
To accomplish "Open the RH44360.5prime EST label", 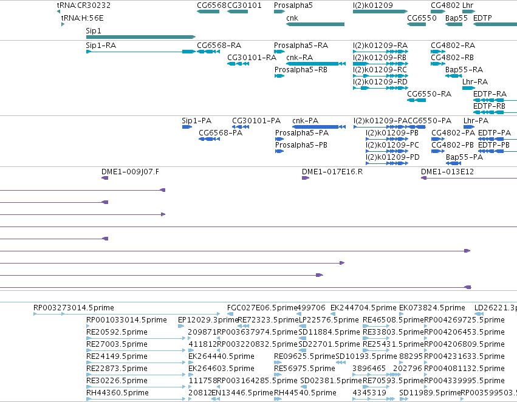I will click(x=117, y=393).
